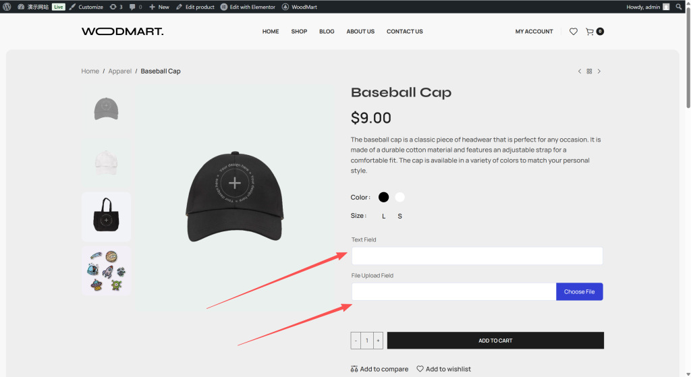Open the Shop menu item
This screenshot has width=691, height=377.
pos(299,32)
